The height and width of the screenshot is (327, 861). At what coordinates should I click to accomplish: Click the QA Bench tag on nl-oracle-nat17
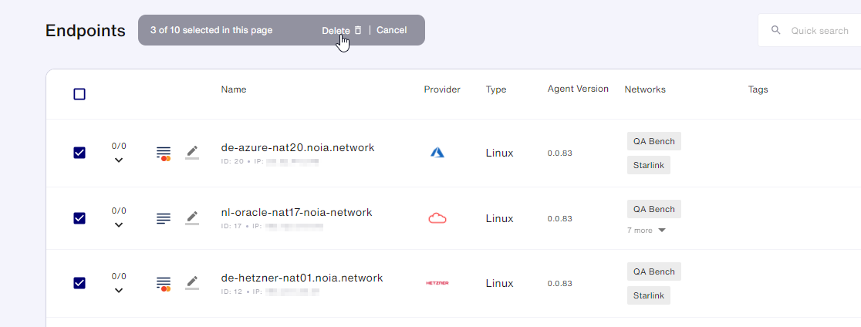[x=654, y=209]
